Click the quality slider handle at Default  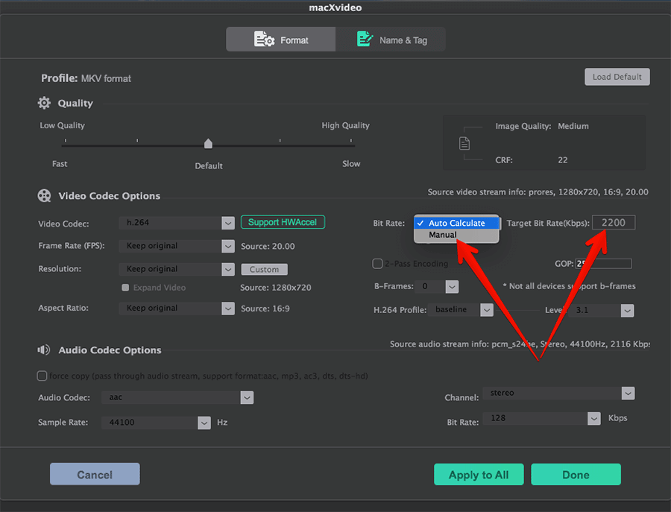tap(208, 144)
